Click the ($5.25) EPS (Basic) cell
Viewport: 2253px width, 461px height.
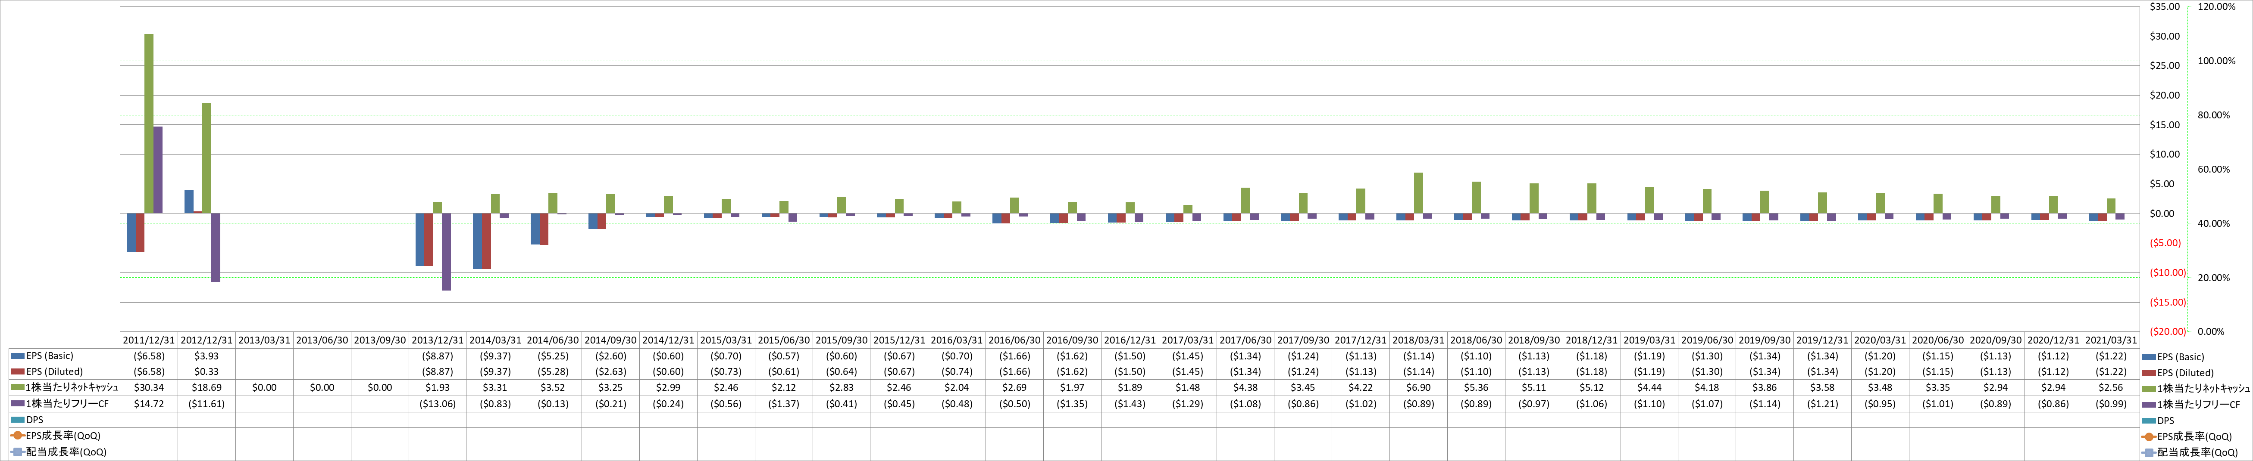tap(553, 356)
